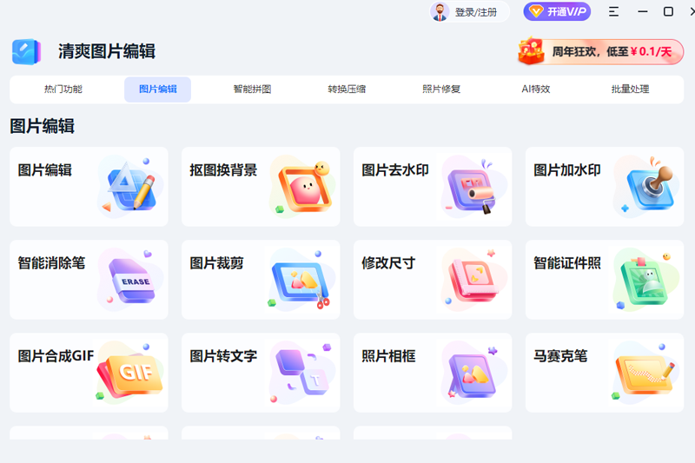This screenshot has height=463, width=695.
Task: Click the 图片加水印 stamp icon
Action: point(646,187)
